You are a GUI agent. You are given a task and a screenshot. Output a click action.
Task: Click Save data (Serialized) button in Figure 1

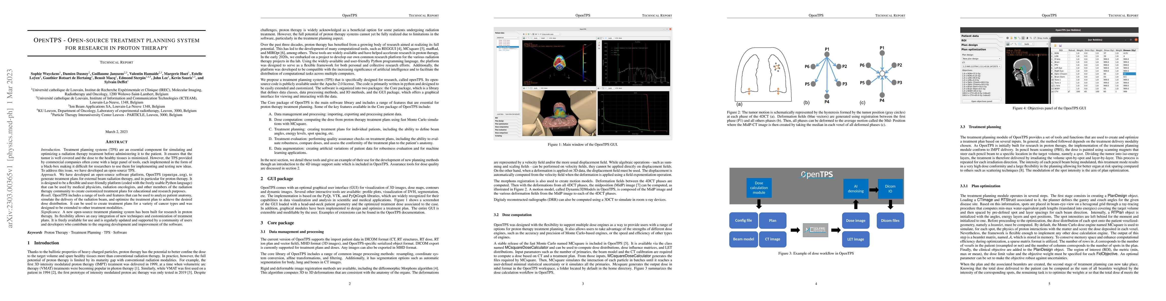(x=512, y=114)
